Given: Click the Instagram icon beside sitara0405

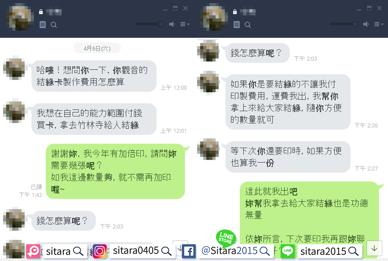Looking at the screenshot, I should (99, 251).
